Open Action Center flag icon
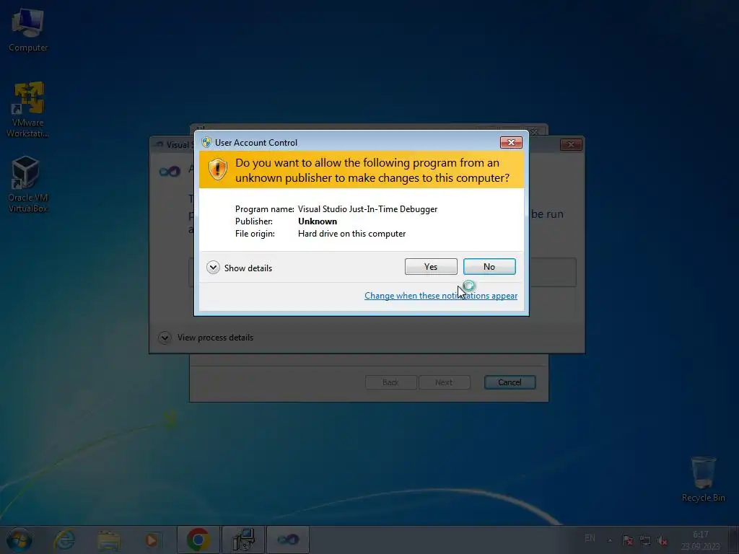Viewport: 739px width, 554px height. pyautogui.click(x=628, y=540)
